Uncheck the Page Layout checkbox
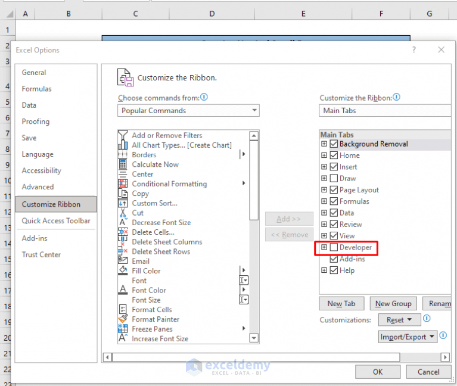The height and width of the screenshot is (386, 457). [334, 190]
